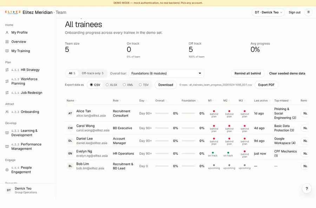Open the help question mark button
The width and height of the screenshot is (316, 208).
(x=307, y=189)
